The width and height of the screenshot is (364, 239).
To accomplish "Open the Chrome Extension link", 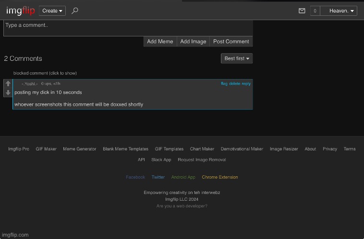I will coord(219,177).
